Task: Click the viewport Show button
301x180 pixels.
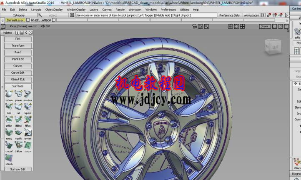Action: [x=264, y=26]
